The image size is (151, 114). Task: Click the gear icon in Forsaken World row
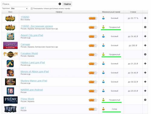(145, 54)
